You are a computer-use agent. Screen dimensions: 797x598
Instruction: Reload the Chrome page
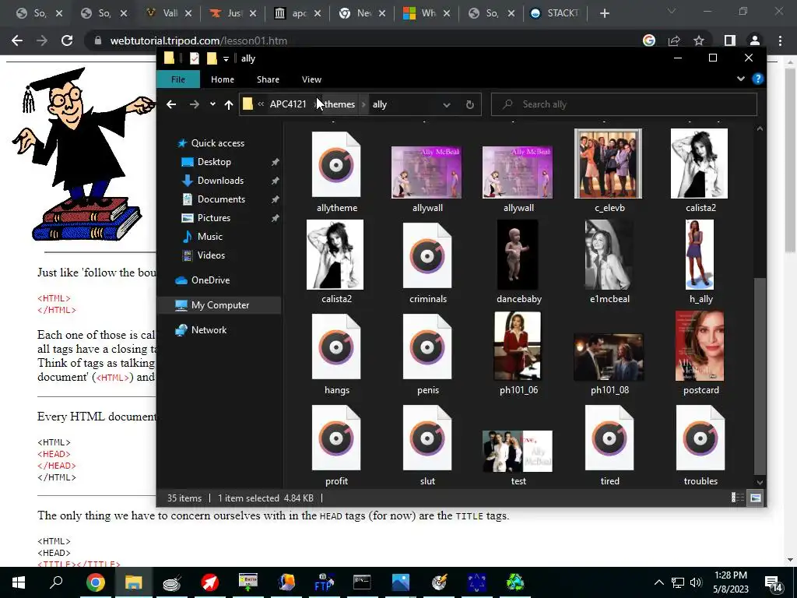[67, 40]
